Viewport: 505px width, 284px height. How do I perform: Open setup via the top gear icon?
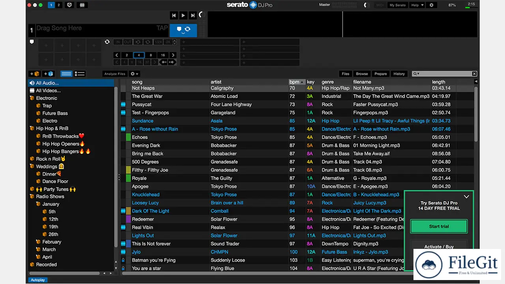coord(431,5)
